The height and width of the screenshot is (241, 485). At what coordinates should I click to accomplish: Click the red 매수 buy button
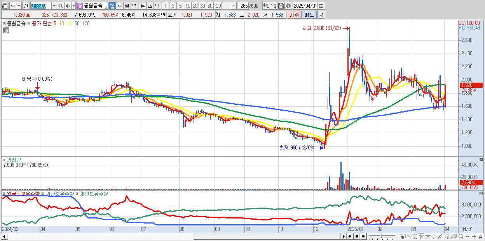click(x=294, y=15)
